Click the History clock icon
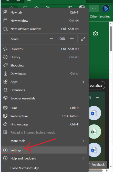 [x=5, y=57]
